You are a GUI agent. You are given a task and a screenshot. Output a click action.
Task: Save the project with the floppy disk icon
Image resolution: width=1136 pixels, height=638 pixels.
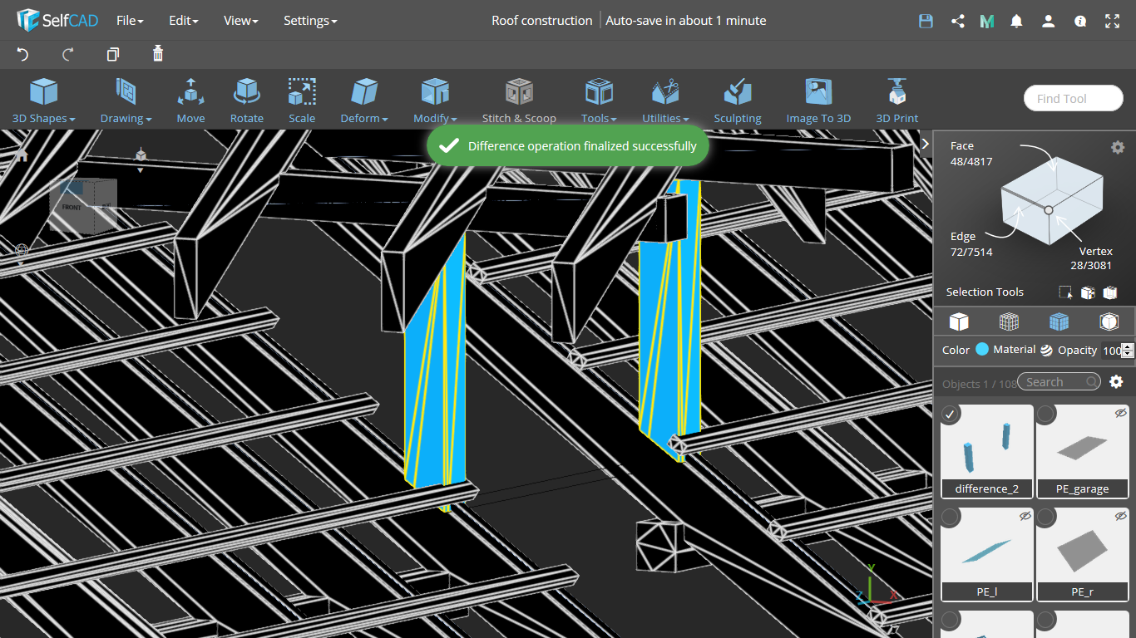coord(926,21)
